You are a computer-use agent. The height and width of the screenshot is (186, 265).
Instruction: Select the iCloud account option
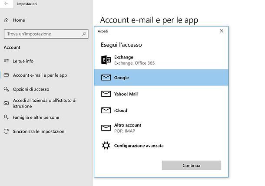[x=161, y=110]
